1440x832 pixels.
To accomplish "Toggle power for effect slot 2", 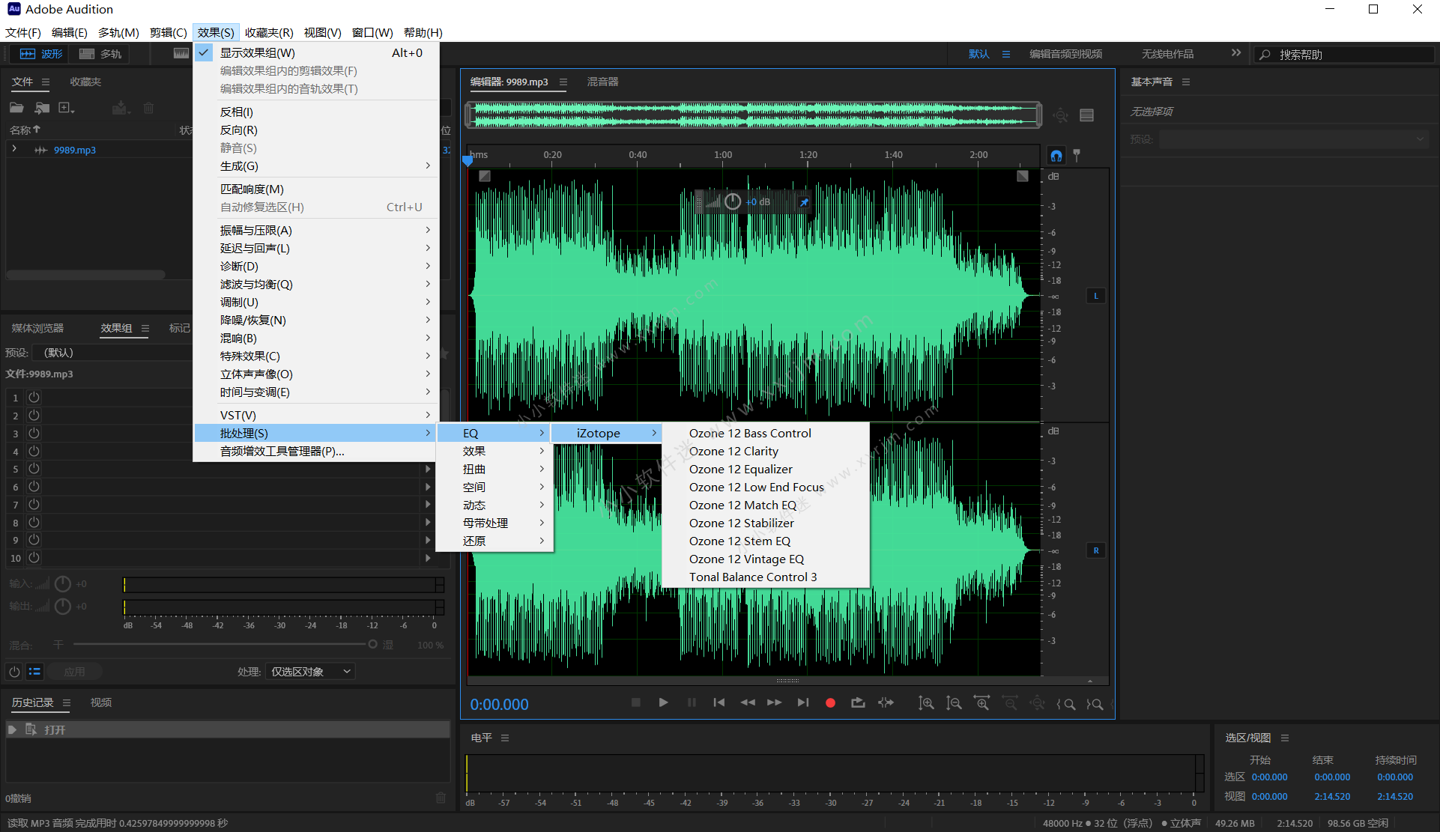I will [x=34, y=415].
